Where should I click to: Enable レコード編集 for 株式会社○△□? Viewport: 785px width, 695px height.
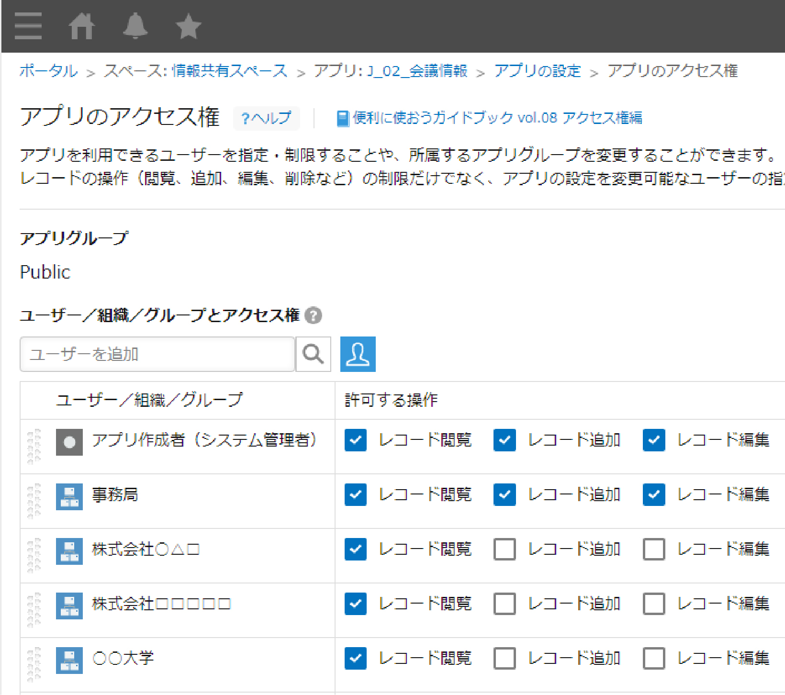(x=654, y=549)
